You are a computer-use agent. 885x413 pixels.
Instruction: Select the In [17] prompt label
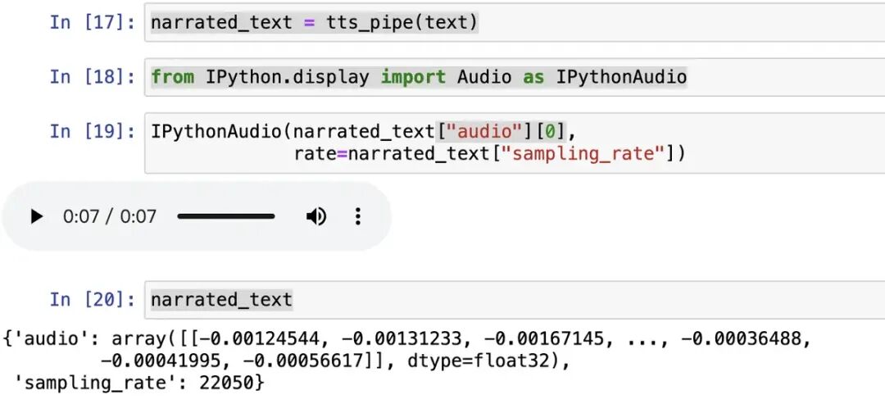tap(93, 23)
